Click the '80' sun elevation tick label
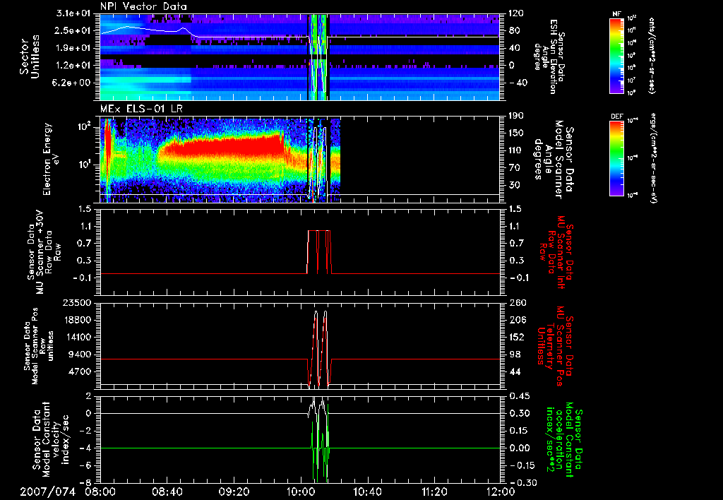The height and width of the screenshot is (500, 723). pyautogui.click(x=515, y=30)
